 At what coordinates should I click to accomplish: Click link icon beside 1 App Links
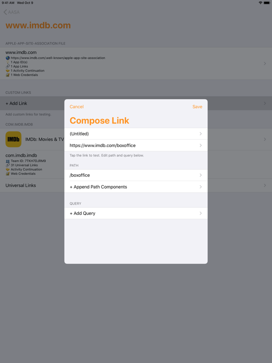pyautogui.click(x=8, y=67)
